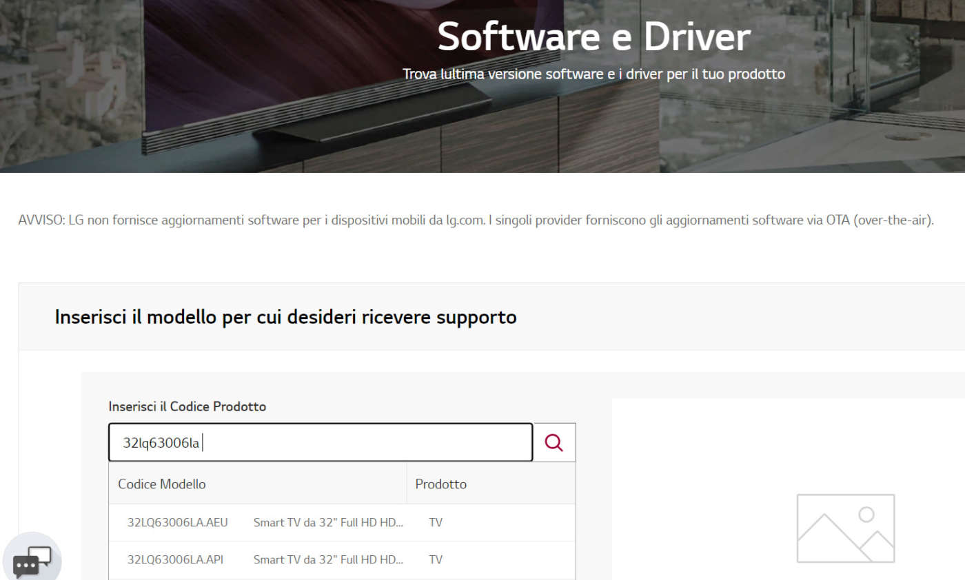Click the 'Trova l'ultima versione software' subtitle

pos(593,74)
